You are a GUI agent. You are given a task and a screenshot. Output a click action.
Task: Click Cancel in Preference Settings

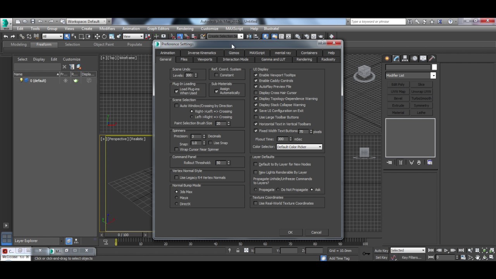(316, 232)
